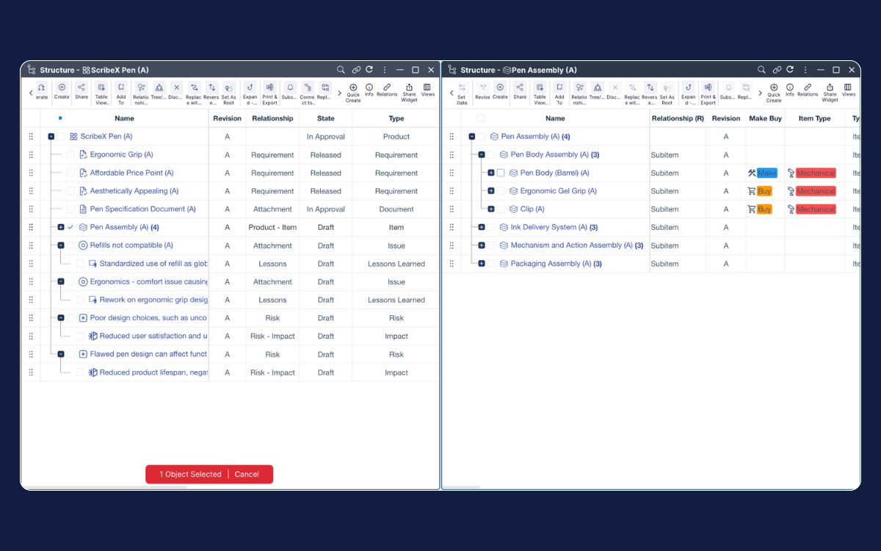Open Pen Specification Document (A) link
The width and height of the screenshot is (881, 551).
coord(142,209)
